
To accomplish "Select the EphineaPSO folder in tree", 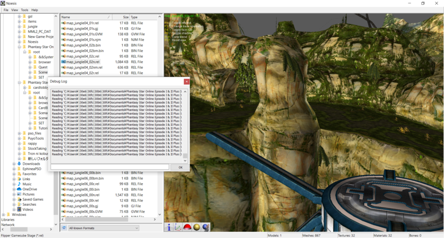I will pyautogui.click(x=32, y=169).
